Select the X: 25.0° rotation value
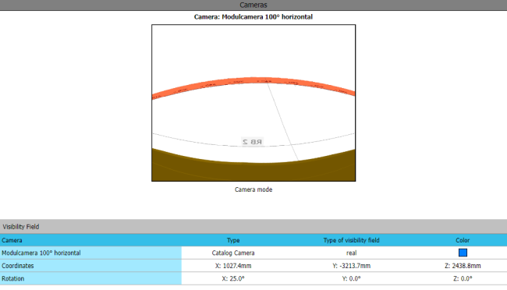Screen dimensions: 507x290 point(233,278)
